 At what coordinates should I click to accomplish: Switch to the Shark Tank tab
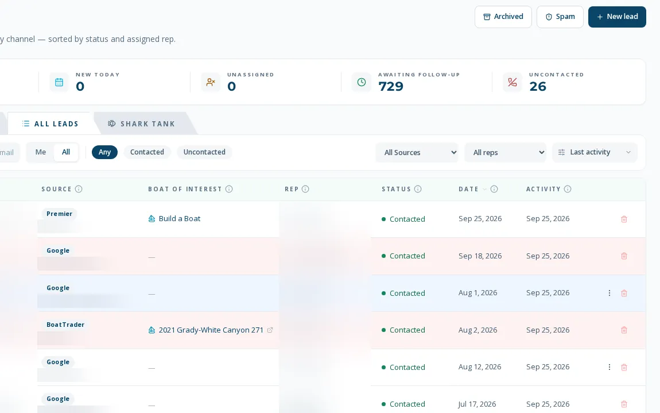click(142, 123)
